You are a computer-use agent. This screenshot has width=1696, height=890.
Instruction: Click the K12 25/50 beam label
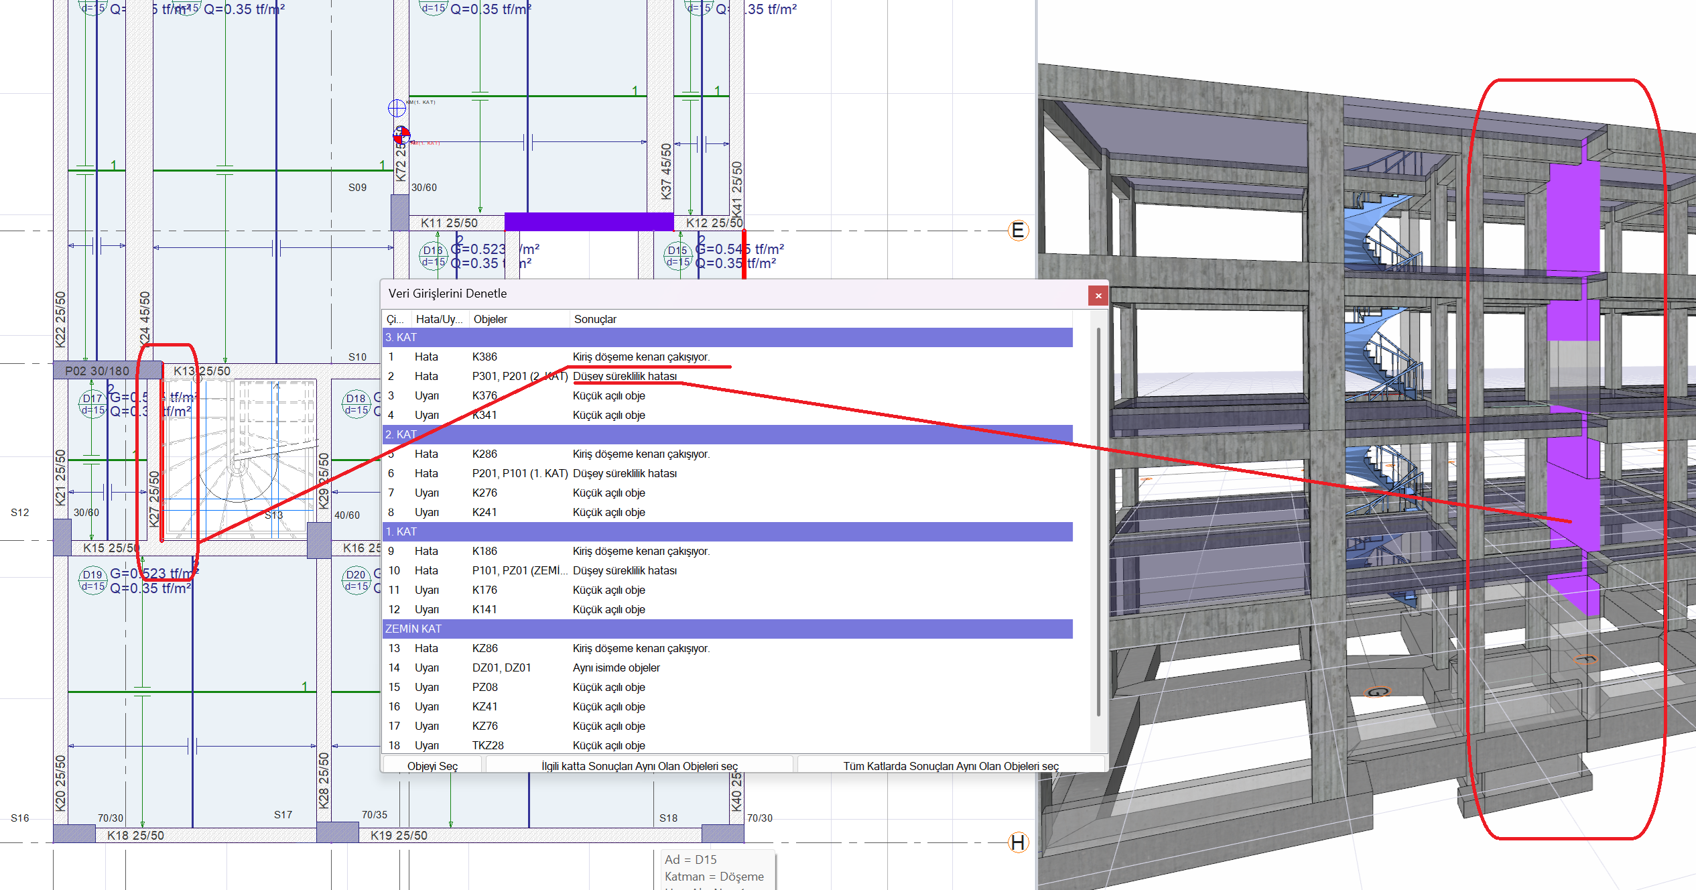(x=714, y=222)
